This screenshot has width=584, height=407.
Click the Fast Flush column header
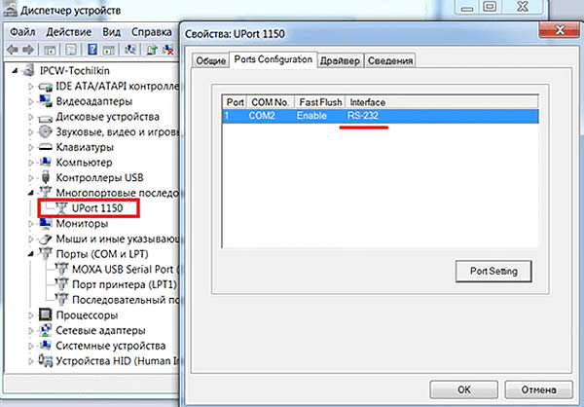coord(320,102)
